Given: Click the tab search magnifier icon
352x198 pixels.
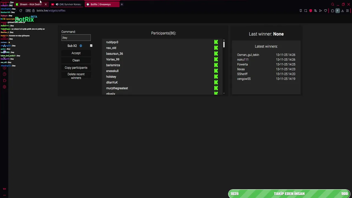Looking at the screenshot, I should (x=332, y=4).
